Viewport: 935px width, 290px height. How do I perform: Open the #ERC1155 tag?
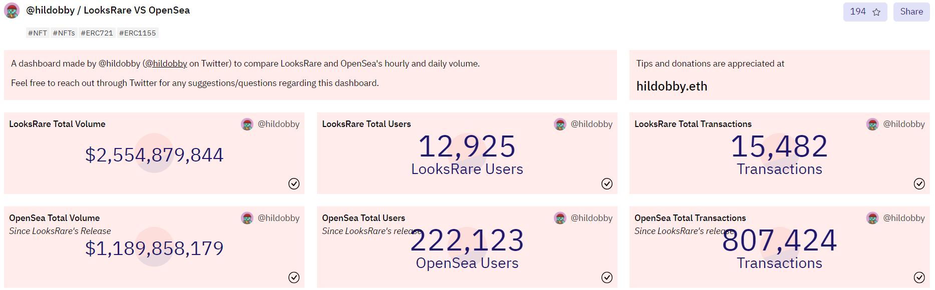coord(138,33)
